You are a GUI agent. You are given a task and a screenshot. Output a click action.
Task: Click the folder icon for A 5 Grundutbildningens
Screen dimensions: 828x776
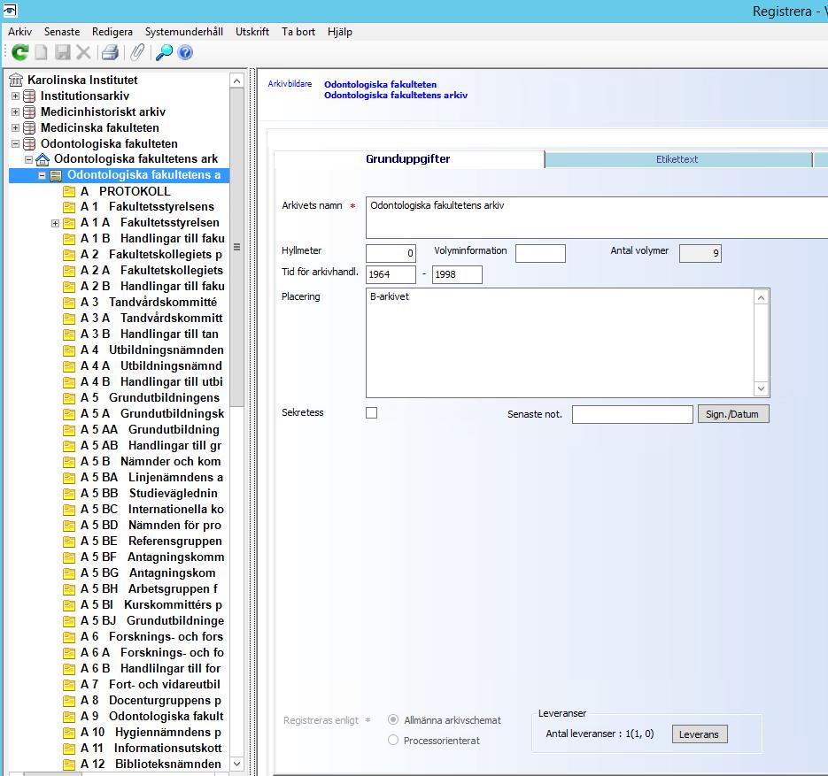pyautogui.click(x=69, y=398)
